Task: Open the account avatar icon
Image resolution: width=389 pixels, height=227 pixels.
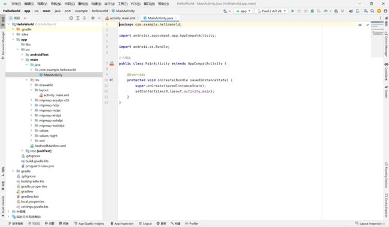Action: tap(385, 11)
